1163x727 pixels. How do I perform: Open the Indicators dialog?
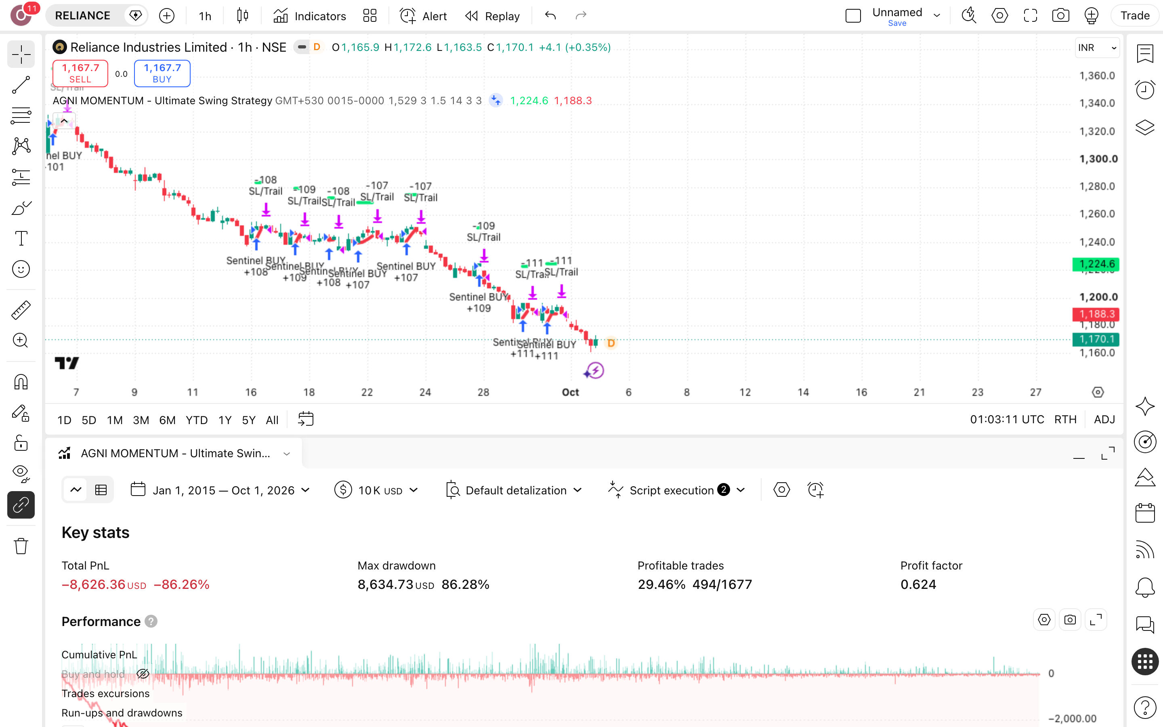pyautogui.click(x=310, y=16)
